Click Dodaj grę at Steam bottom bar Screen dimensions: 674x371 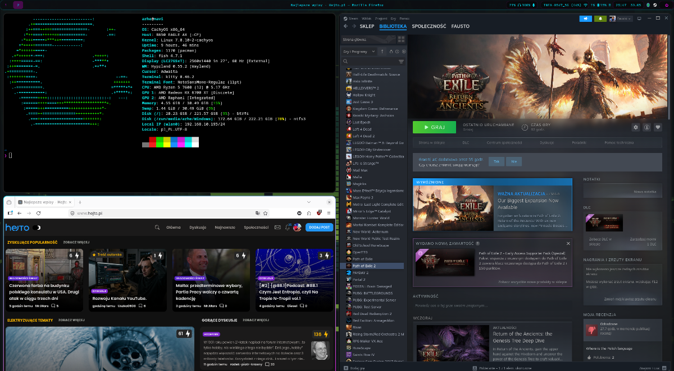354,368
